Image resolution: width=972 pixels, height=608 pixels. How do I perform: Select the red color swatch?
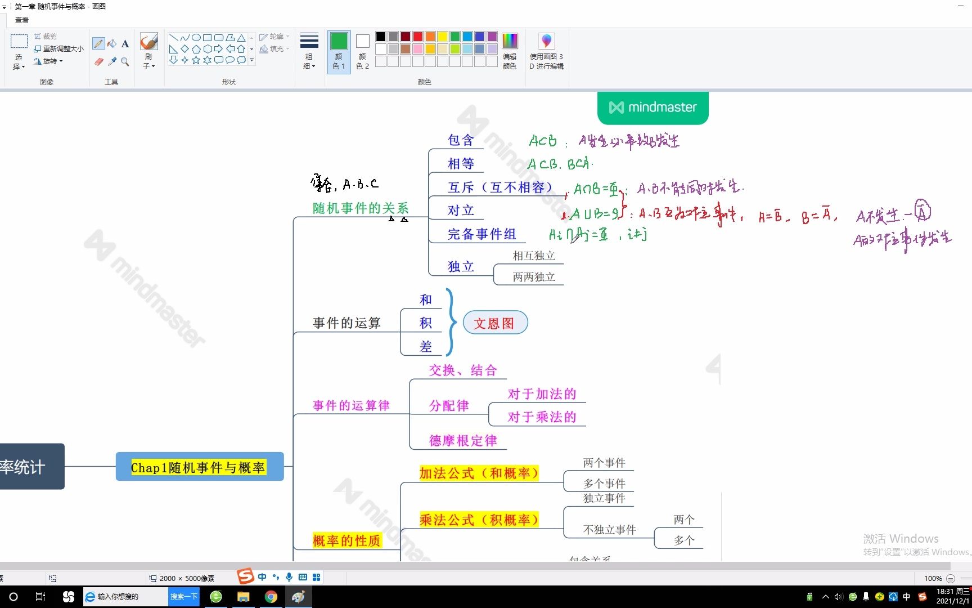pos(417,36)
